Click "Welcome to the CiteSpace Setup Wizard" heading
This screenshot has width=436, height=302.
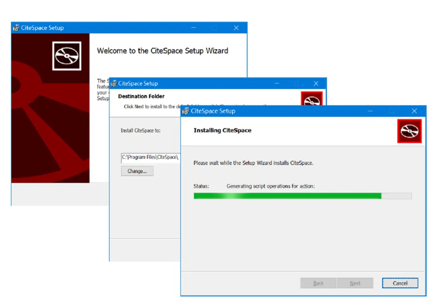[x=162, y=51]
